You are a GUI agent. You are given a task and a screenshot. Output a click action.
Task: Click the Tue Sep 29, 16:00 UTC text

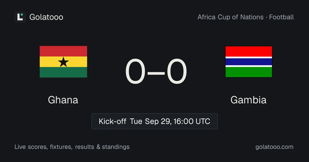(x=170, y=121)
